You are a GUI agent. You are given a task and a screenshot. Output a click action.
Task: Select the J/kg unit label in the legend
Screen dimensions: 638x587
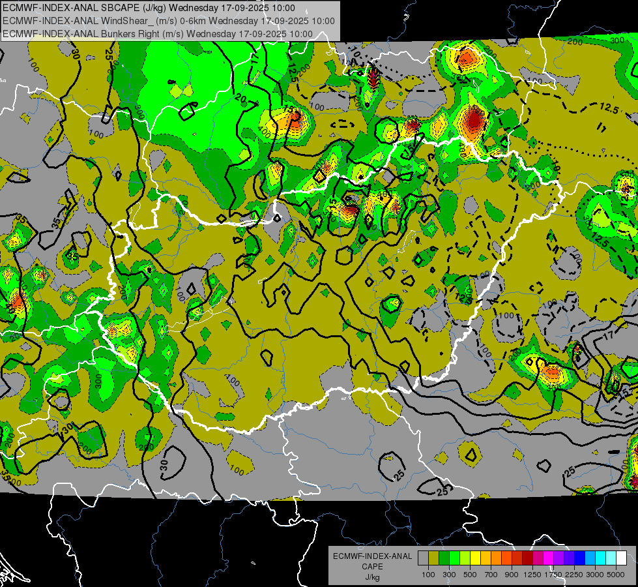pyautogui.click(x=372, y=577)
